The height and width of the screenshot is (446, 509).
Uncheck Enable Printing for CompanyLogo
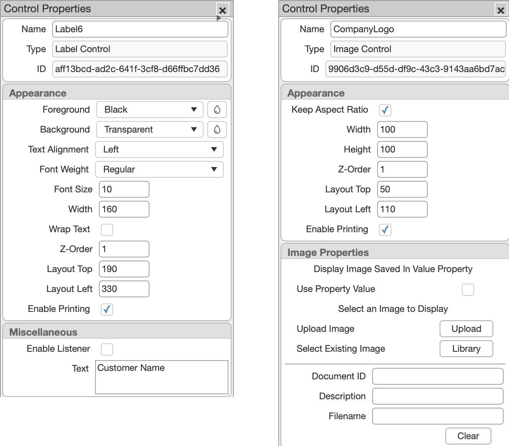(385, 230)
